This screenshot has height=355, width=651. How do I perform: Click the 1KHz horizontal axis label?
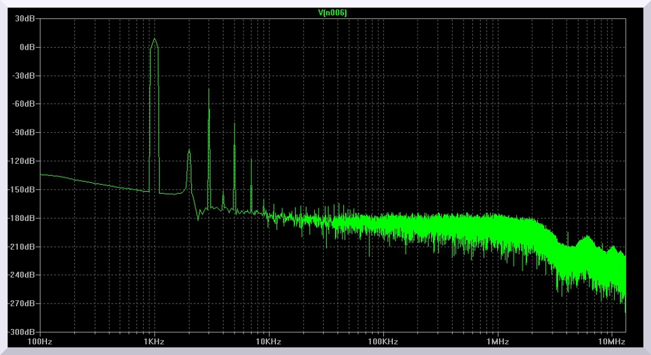coord(154,342)
